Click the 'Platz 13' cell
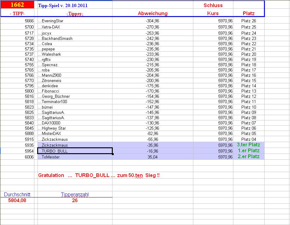Image resolution: width=290 pixels, height=225 pixels. coord(248,91)
